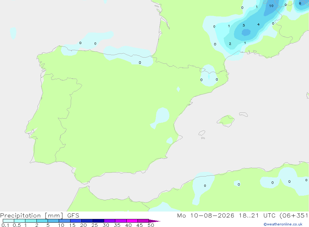Click the 'Mo 10-08-2026' date text
The width and height of the screenshot is (309, 227).
point(206,216)
